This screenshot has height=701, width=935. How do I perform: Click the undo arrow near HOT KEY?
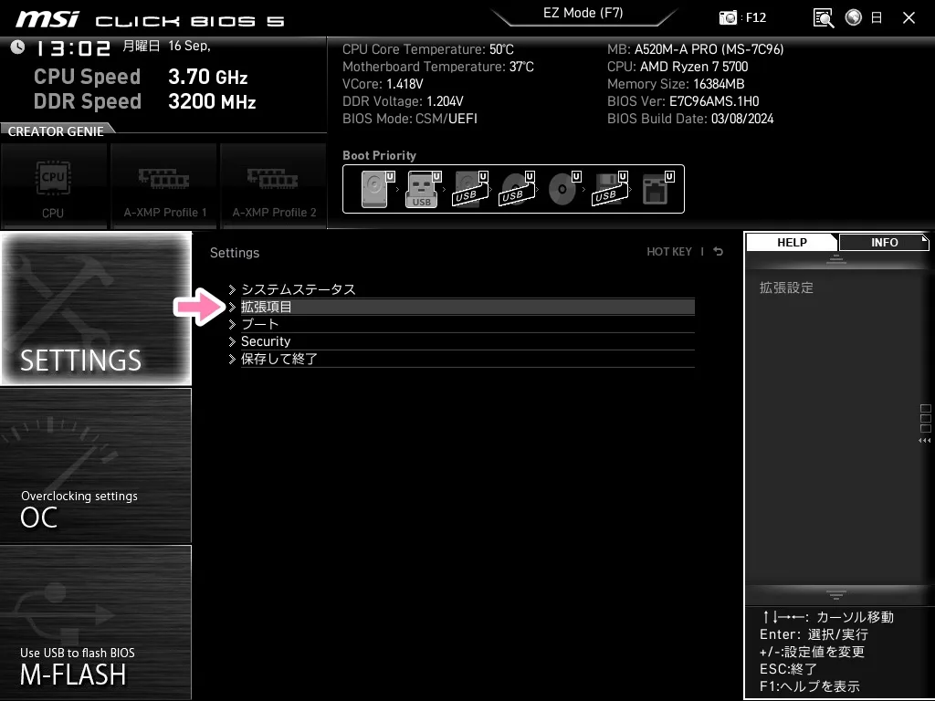click(x=718, y=251)
